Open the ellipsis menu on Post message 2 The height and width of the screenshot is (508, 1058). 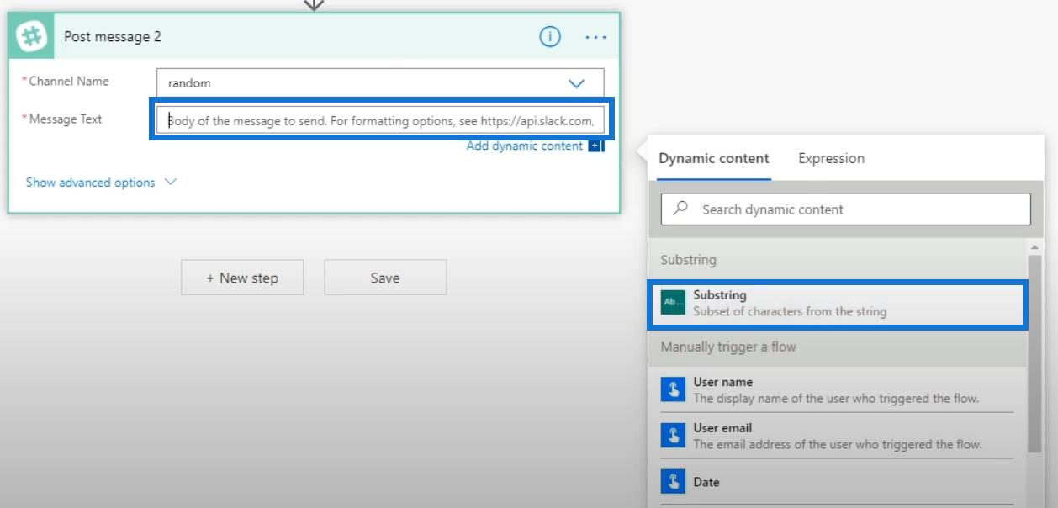click(x=595, y=38)
